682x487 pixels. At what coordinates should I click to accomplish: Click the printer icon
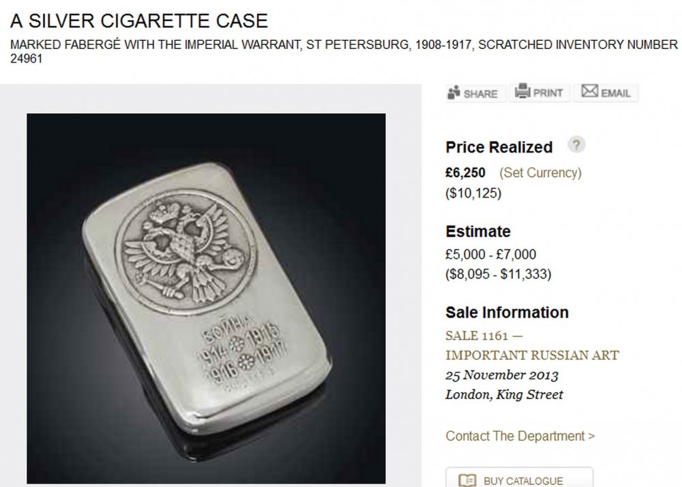click(522, 92)
